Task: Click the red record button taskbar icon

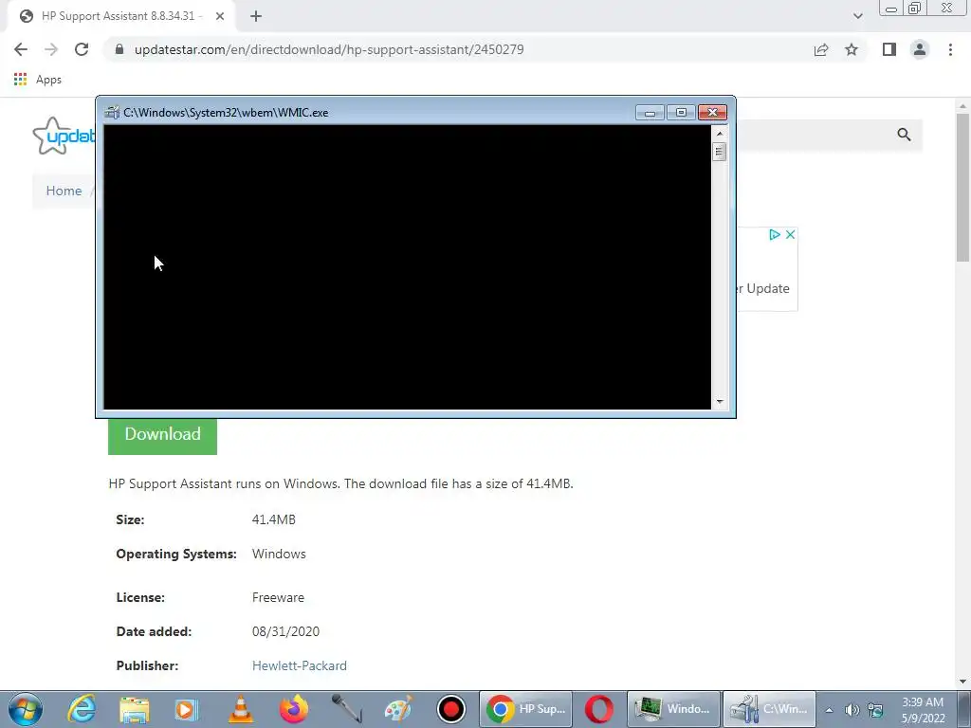Action: click(x=450, y=709)
